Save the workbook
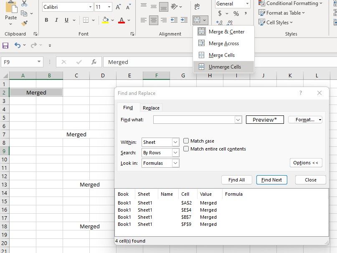The image size is (337, 253). (5, 46)
